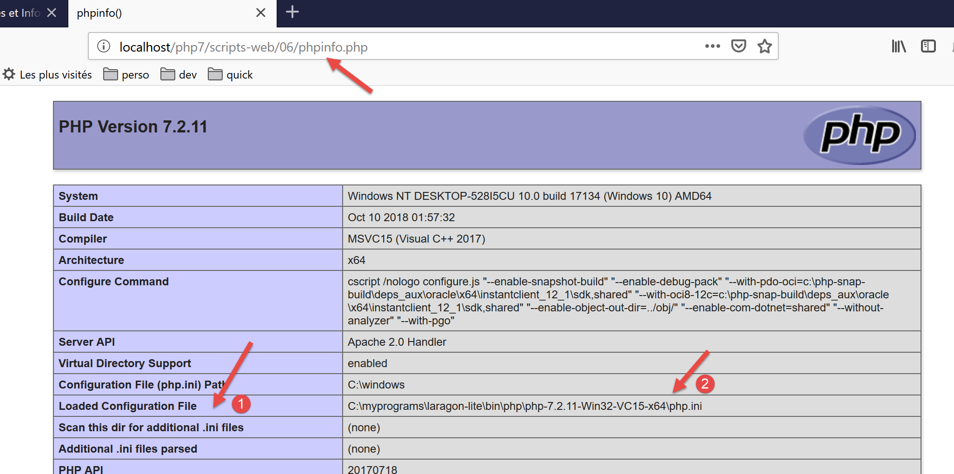Click the 'Loaded Configuration File' label cell
Viewport: 954px width, 474px height.
point(127,406)
